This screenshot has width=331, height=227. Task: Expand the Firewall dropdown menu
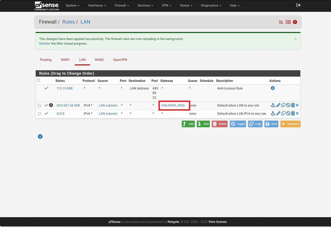pos(122,6)
